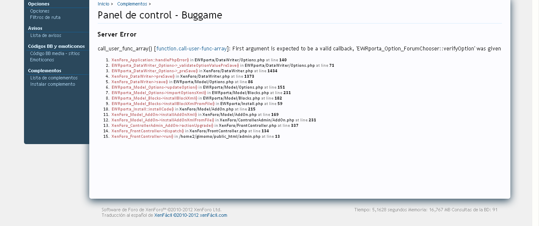
Task: Click the XenForo_FrontController->run() trace entry
Action: [142, 137]
